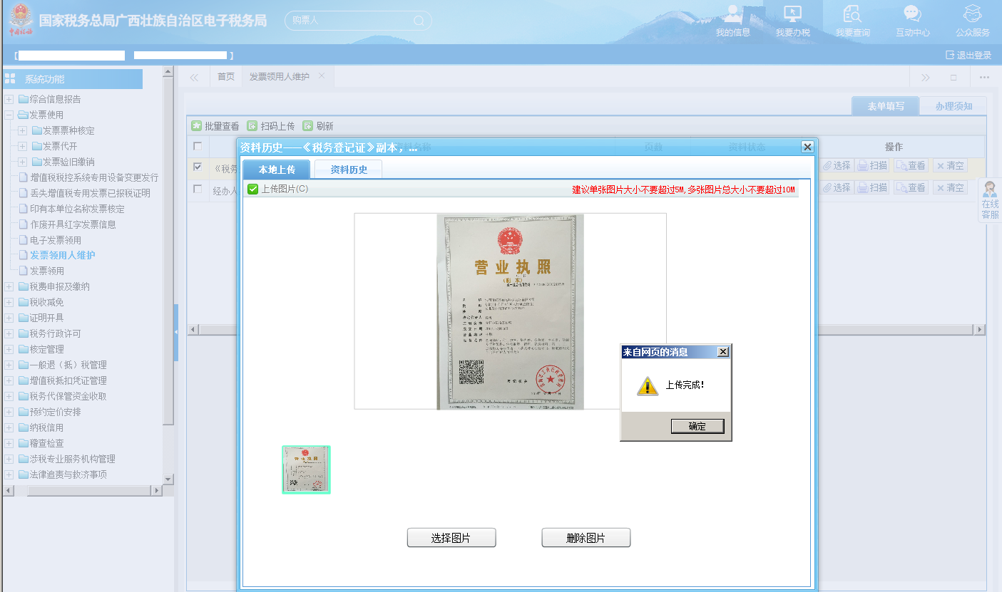Switch to 办理须知 tab
Screen dimensions: 1002x592
954,106
